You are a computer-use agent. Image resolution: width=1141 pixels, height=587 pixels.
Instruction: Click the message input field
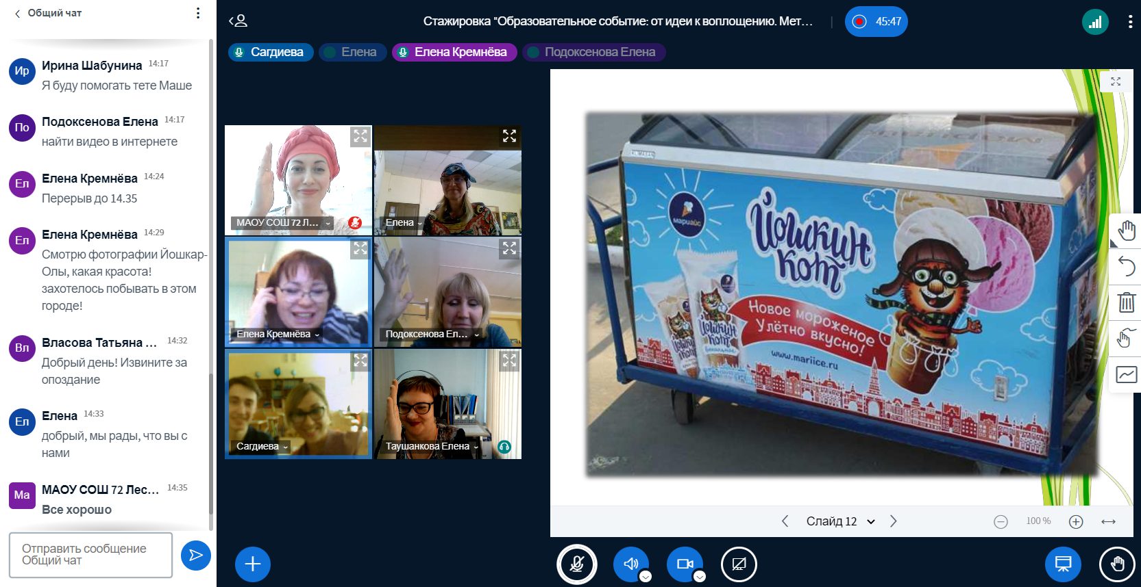(90, 555)
